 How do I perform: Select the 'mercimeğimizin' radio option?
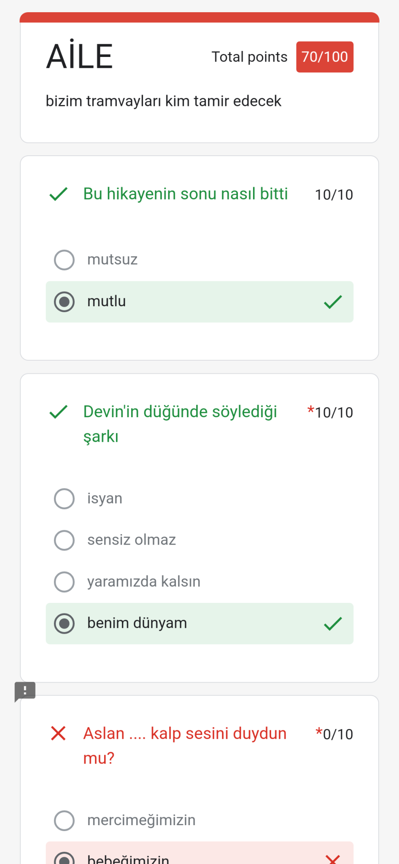point(64,821)
